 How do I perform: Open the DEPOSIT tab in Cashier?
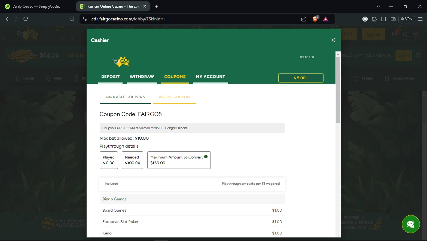(x=110, y=77)
